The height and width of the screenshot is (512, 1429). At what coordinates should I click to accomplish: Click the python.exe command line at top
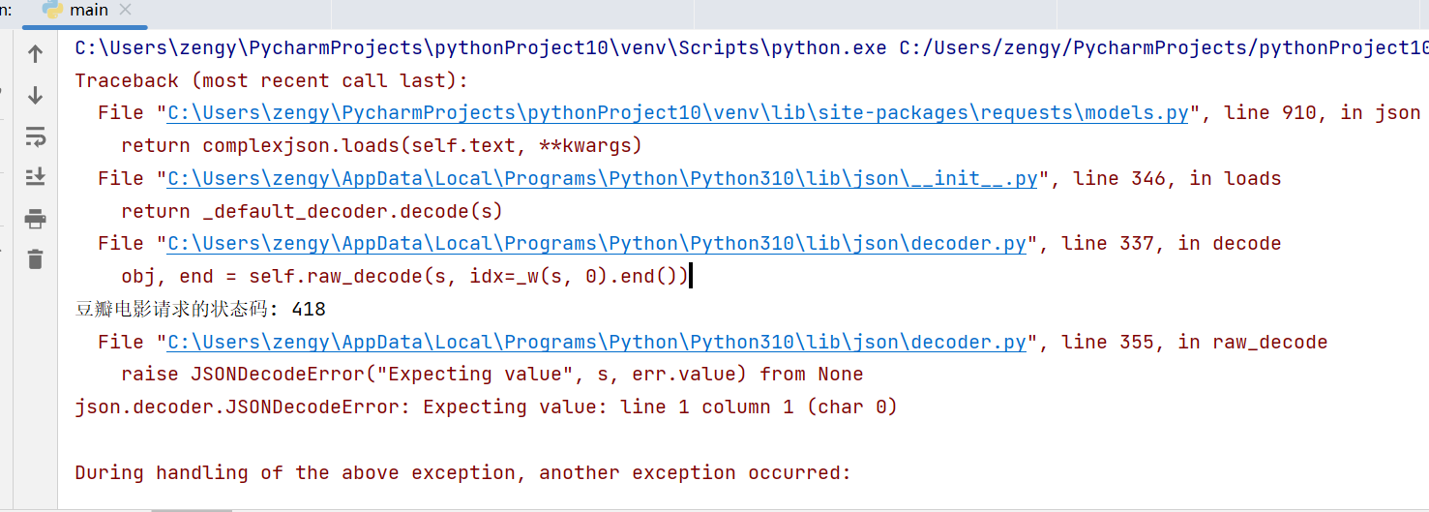[x=752, y=47]
